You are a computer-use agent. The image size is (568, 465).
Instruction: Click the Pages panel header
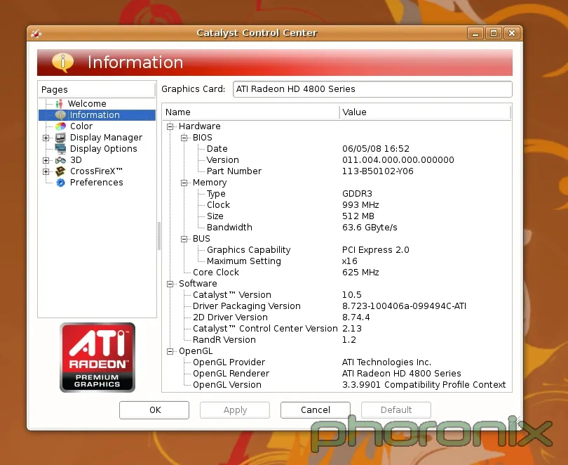point(97,90)
